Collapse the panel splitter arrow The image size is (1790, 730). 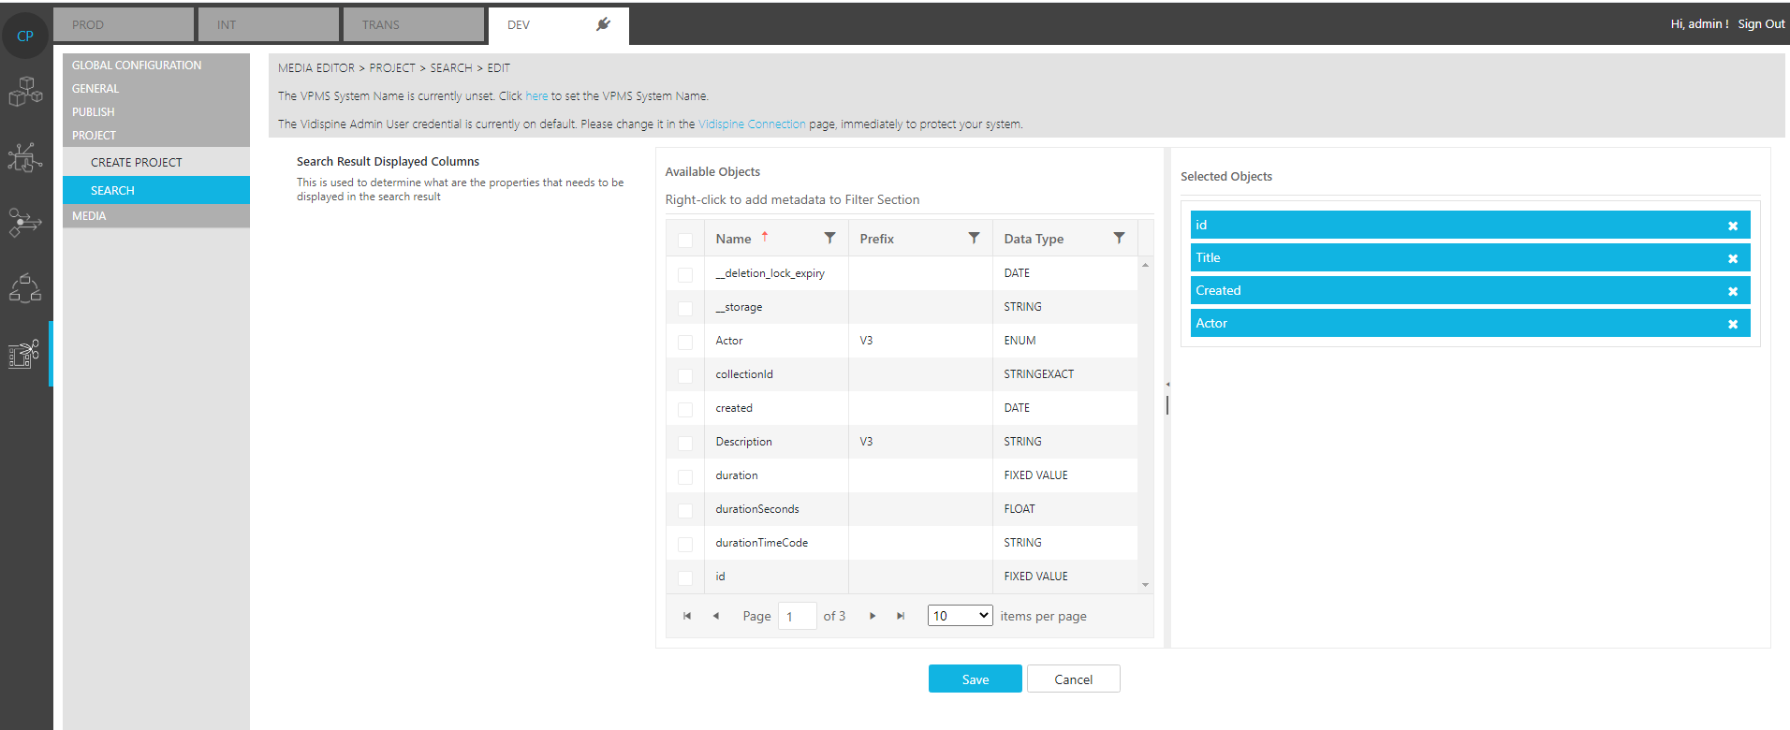[1167, 384]
